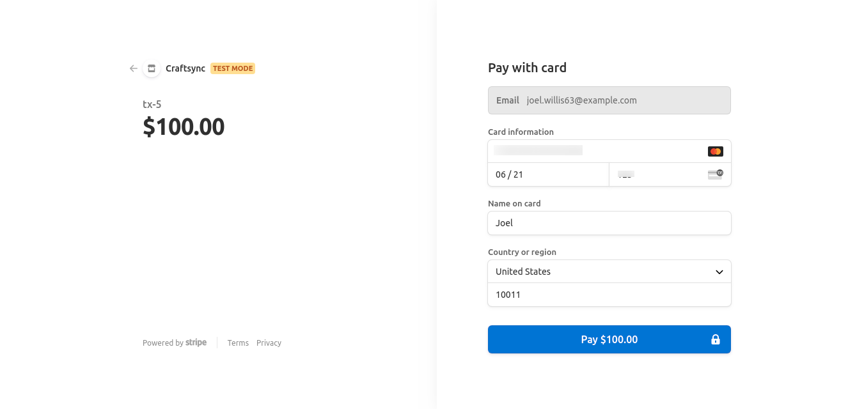The width and height of the screenshot is (864, 409).
Task: Click the Email field
Action: 609,100
